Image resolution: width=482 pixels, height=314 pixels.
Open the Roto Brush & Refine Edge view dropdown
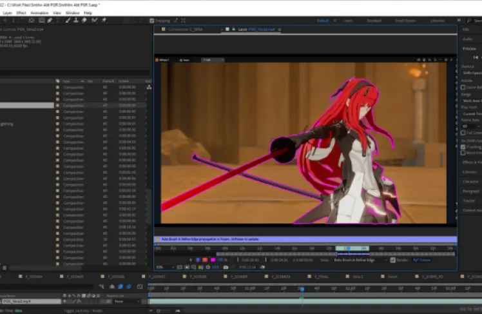pyautogui.click(x=361, y=260)
